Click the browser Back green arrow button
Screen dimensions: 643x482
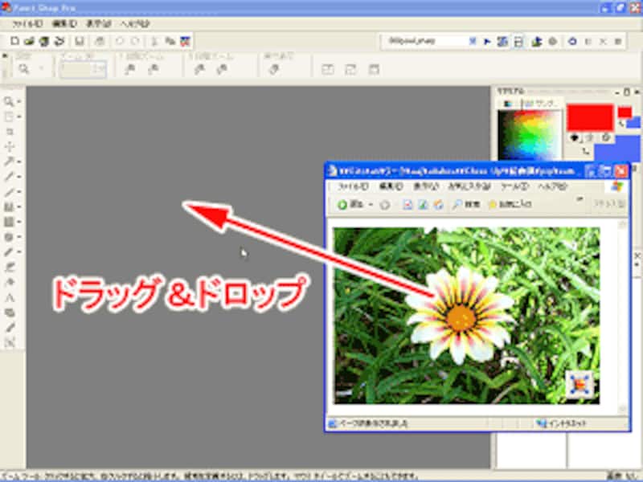coord(342,205)
